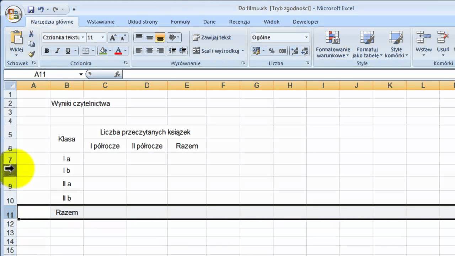The height and width of the screenshot is (256, 455).
Task: Select all cells with the corner button
Action: click(10, 85)
